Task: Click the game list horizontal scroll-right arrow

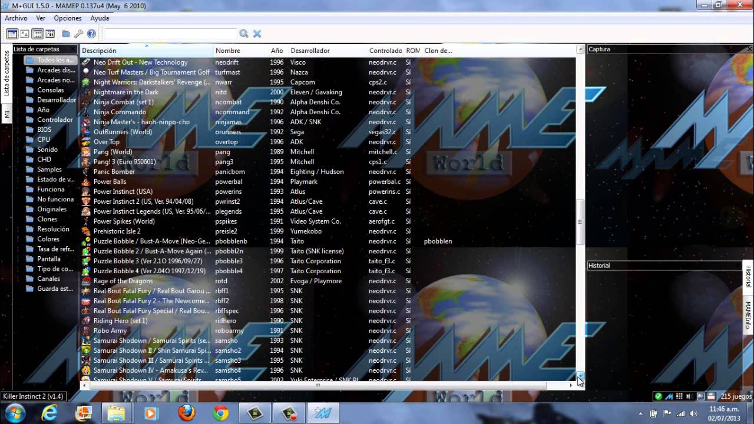Action: click(571, 385)
